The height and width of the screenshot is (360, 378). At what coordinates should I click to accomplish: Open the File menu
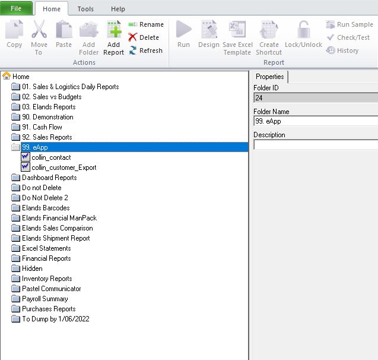point(16,9)
